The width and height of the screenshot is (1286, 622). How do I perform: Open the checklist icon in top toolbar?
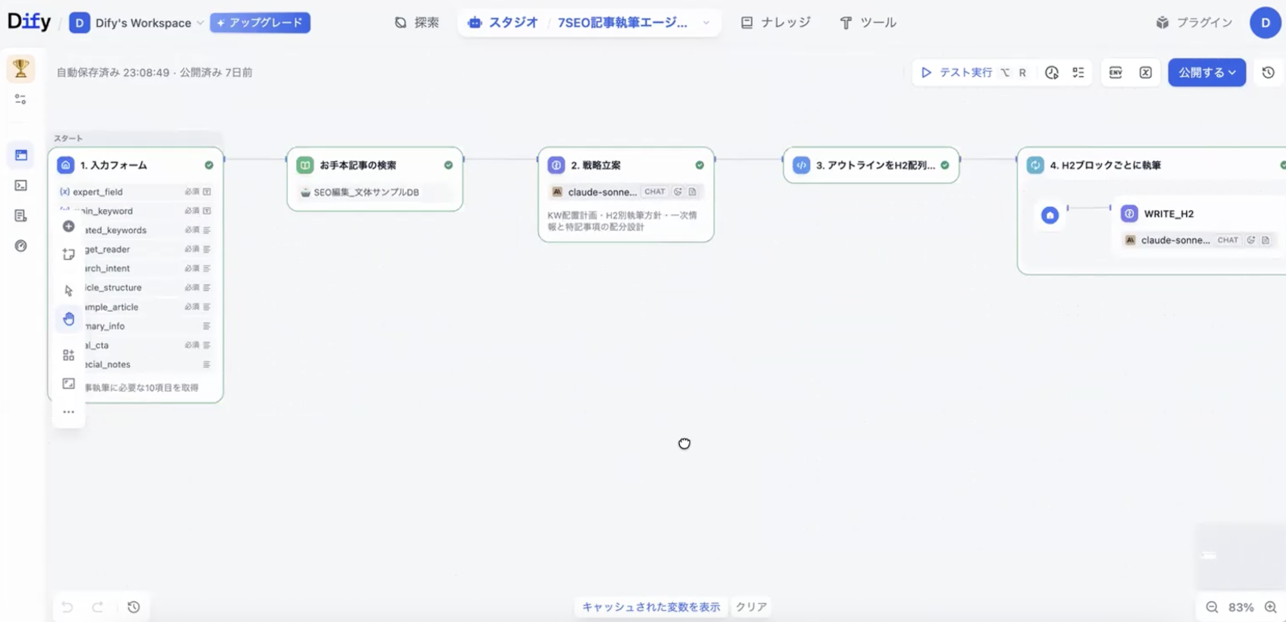1078,73
